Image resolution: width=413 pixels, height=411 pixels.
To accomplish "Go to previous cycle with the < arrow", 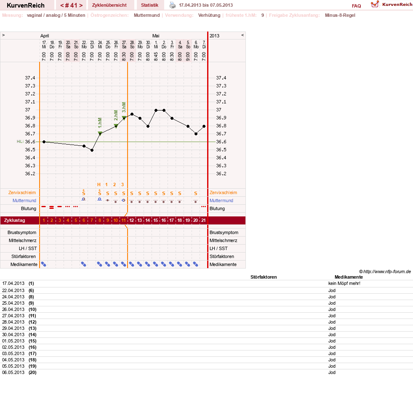I will (x=61, y=5).
